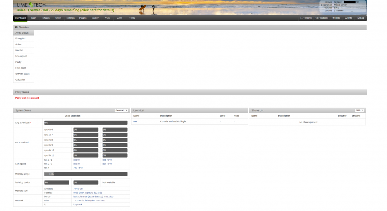Open the Apps tab

(x=120, y=18)
